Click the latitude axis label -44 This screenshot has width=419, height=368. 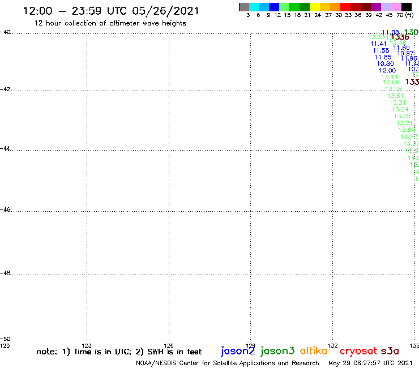(5, 148)
